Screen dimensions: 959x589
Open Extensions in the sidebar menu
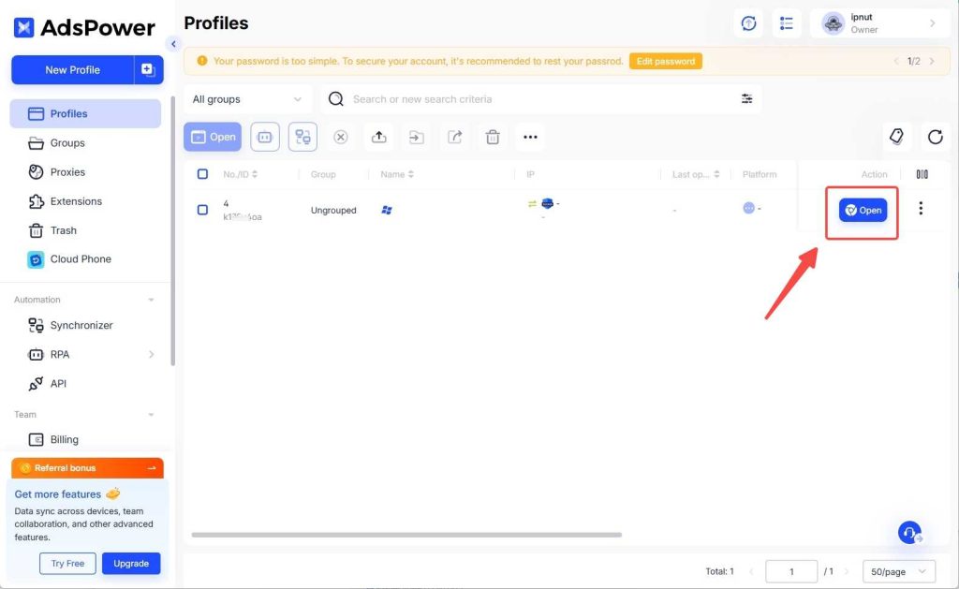(76, 201)
